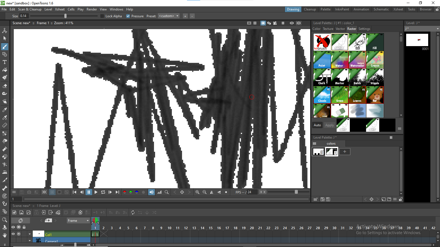Select the Animate tool at top of toolbar

5,30
